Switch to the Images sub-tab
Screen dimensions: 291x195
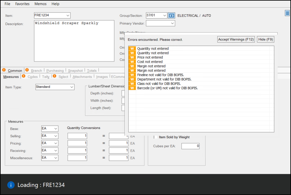(102, 77)
